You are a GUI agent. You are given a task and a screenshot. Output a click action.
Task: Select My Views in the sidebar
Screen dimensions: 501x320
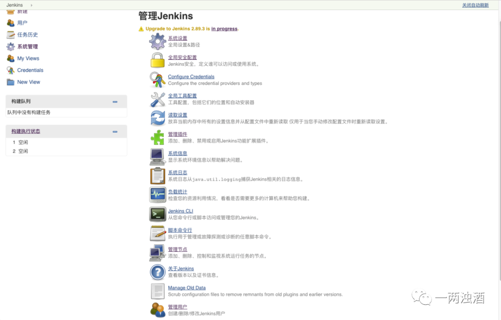(x=28, y=58)
